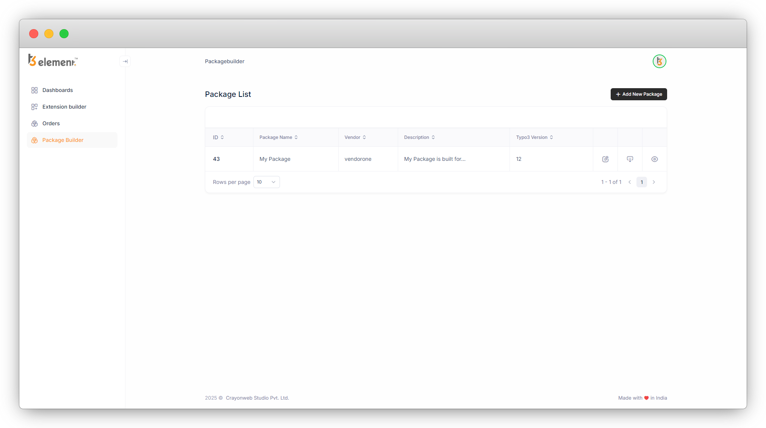
Task: Open the user profile avatar icon
Action: (x=659, y=61)
